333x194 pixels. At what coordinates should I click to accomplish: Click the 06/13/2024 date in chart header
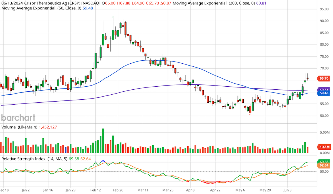[11, 4]
